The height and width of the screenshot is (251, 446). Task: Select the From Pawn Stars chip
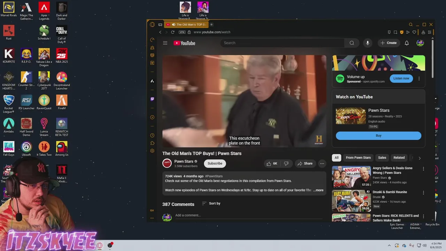[x=358, y=158]
